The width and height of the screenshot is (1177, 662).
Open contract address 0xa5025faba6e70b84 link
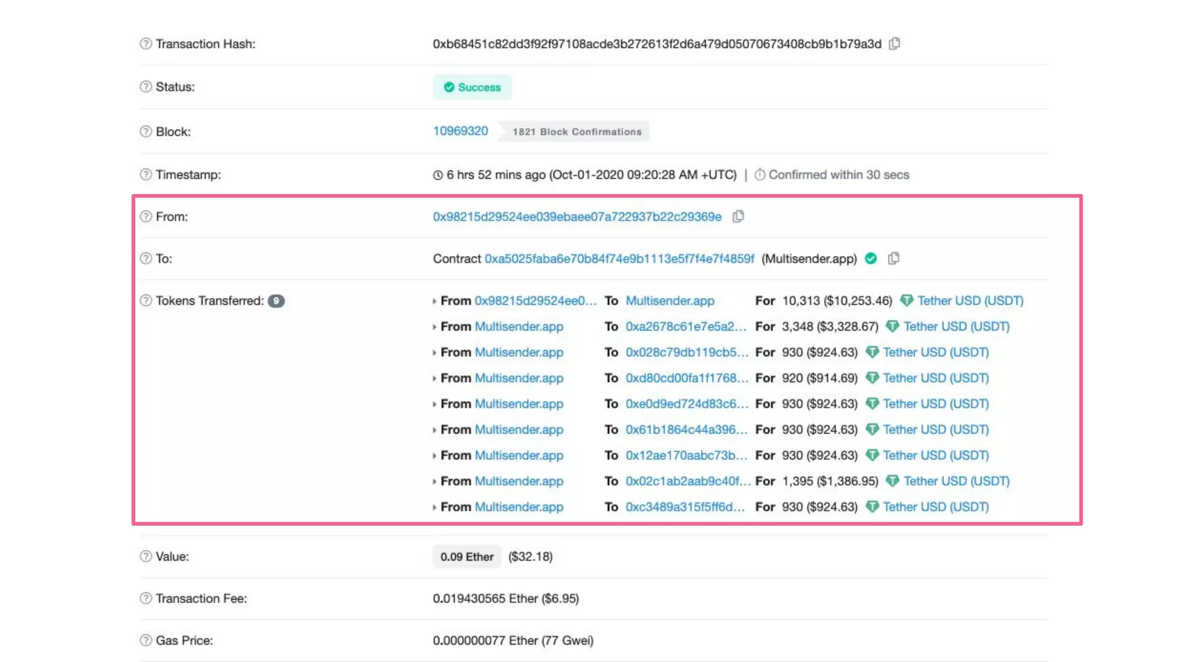(x=619, y=259)
